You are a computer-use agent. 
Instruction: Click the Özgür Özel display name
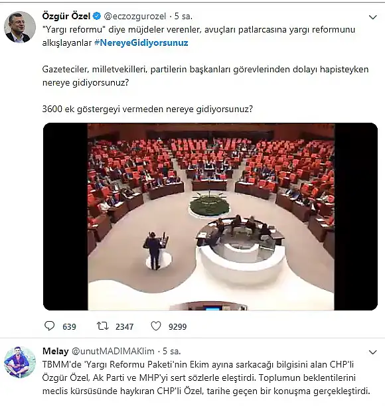coord(66,16)
